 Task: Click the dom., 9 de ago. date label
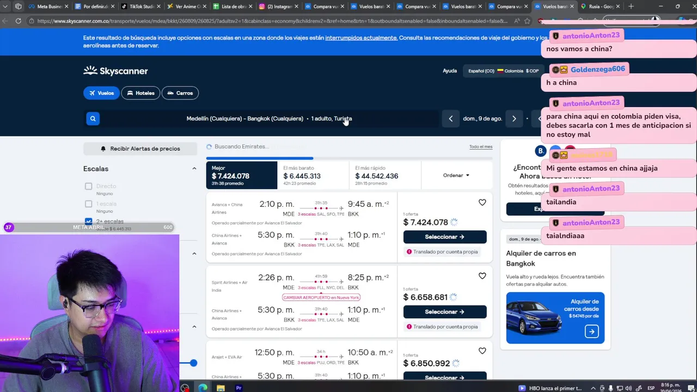point(482,119)
